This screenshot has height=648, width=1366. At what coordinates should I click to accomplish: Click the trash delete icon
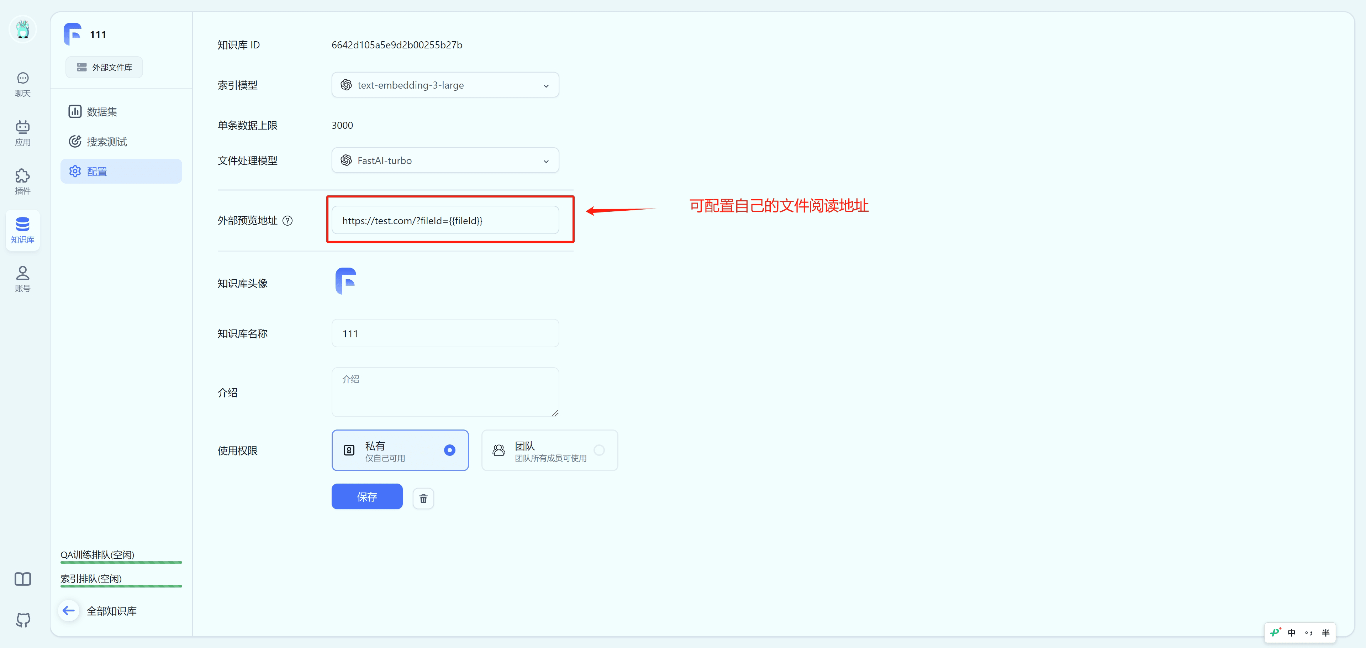pos(423,499)
